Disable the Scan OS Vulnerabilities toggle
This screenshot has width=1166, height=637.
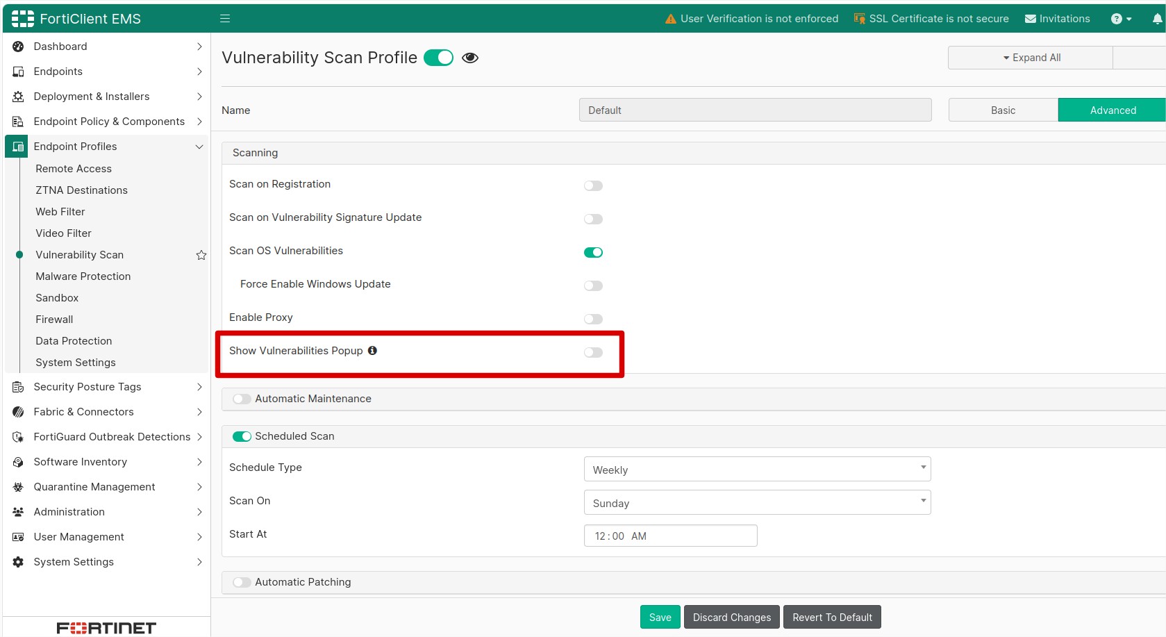click(593, 252)
